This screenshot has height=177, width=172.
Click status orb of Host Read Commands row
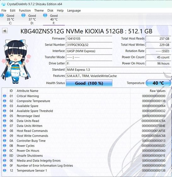4,131
